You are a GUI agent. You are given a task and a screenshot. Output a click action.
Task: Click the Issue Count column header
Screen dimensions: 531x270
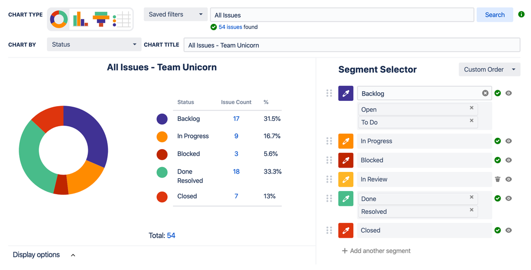[x=236, y=102]
